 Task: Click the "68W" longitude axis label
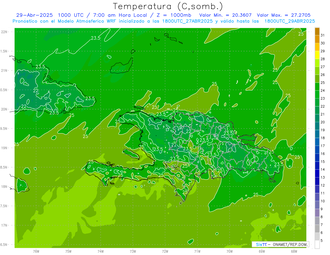[294, 251]
